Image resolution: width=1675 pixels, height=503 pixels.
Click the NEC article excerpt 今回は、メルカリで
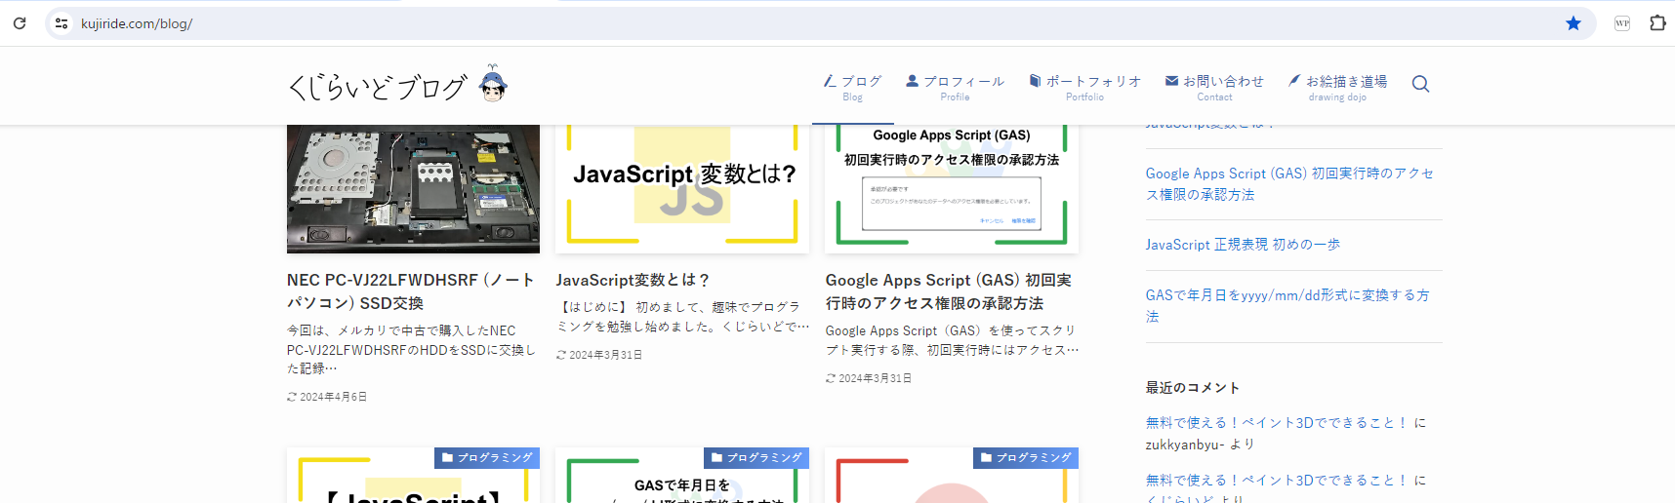(x=411, y=350)
